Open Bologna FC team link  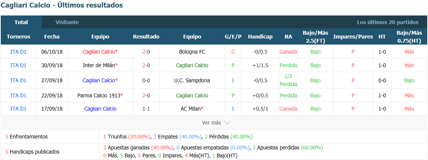192,52
